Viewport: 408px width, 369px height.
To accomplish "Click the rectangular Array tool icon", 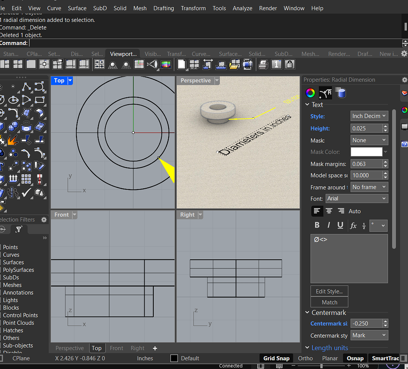I will pos(26,179).
